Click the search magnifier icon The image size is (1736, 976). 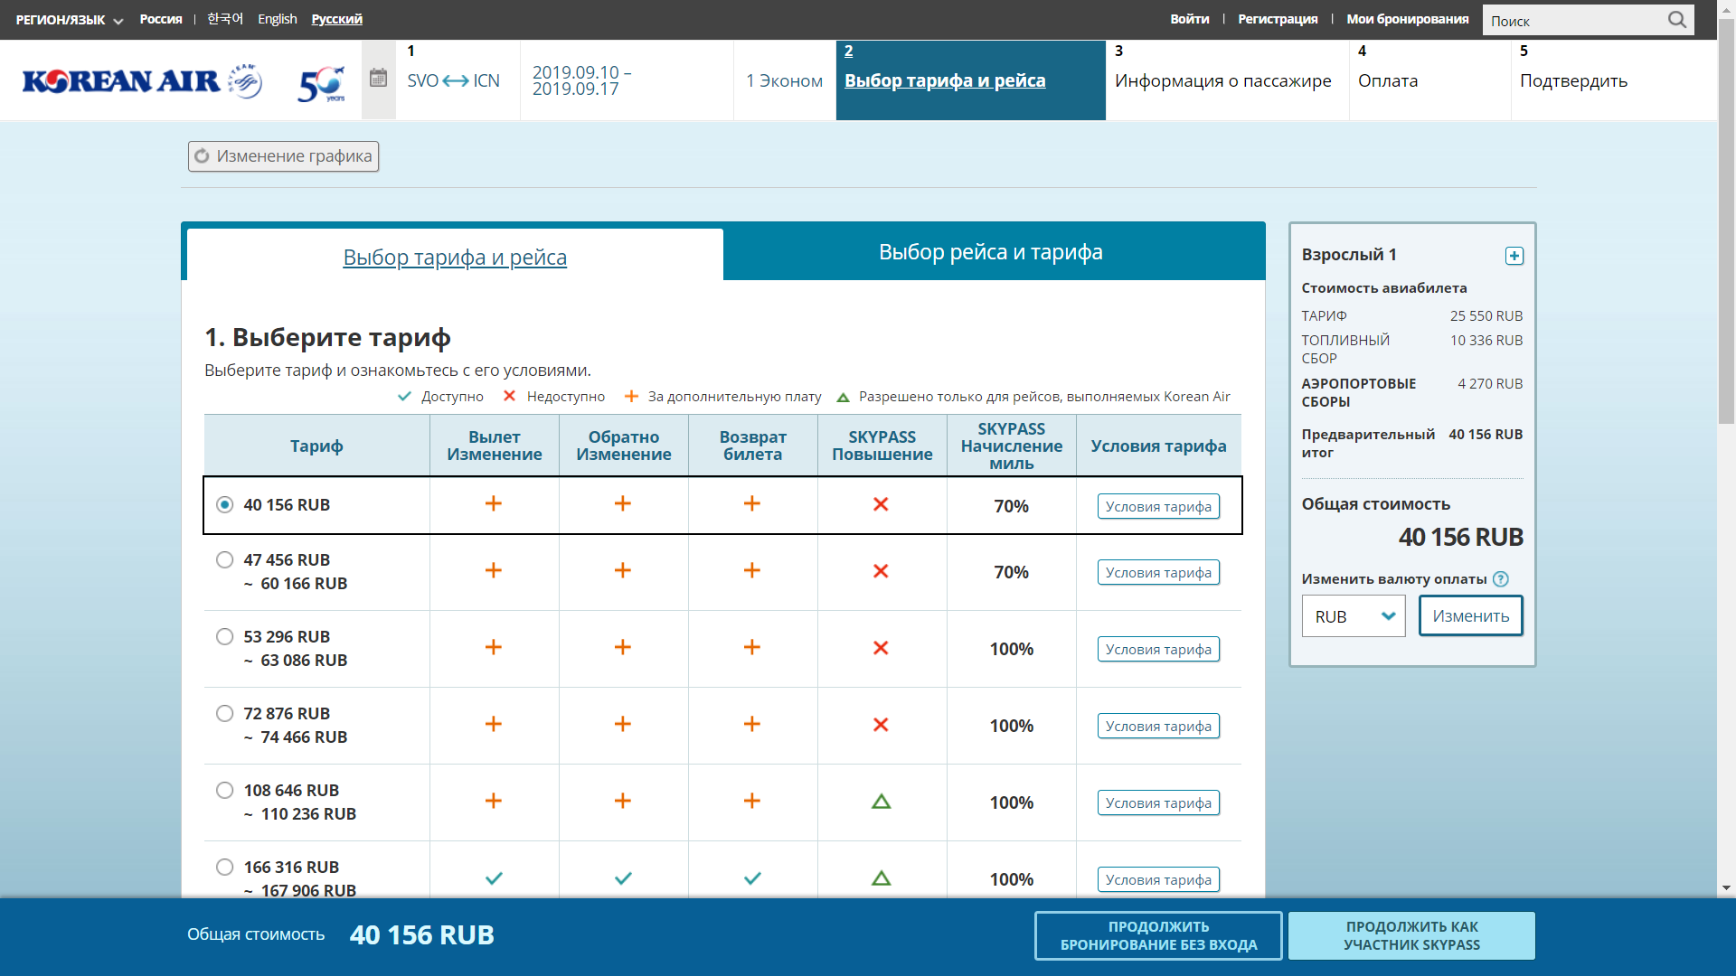[x=1677, y=20]
